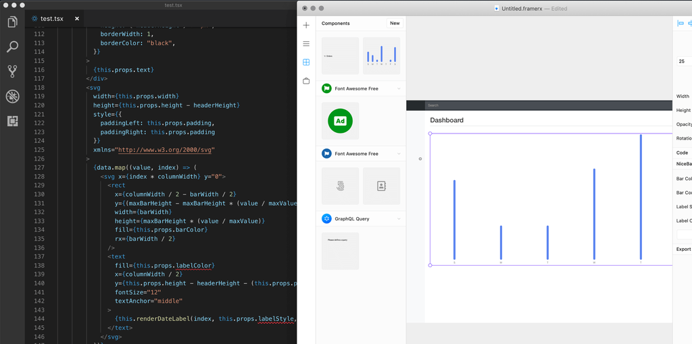
Task: Click the {this.props.text} code line
Action: tap(124, 69)
